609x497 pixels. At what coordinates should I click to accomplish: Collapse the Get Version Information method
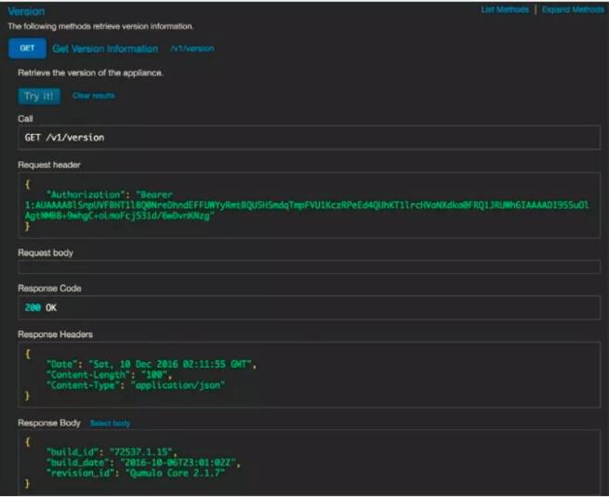coord(105,48)
